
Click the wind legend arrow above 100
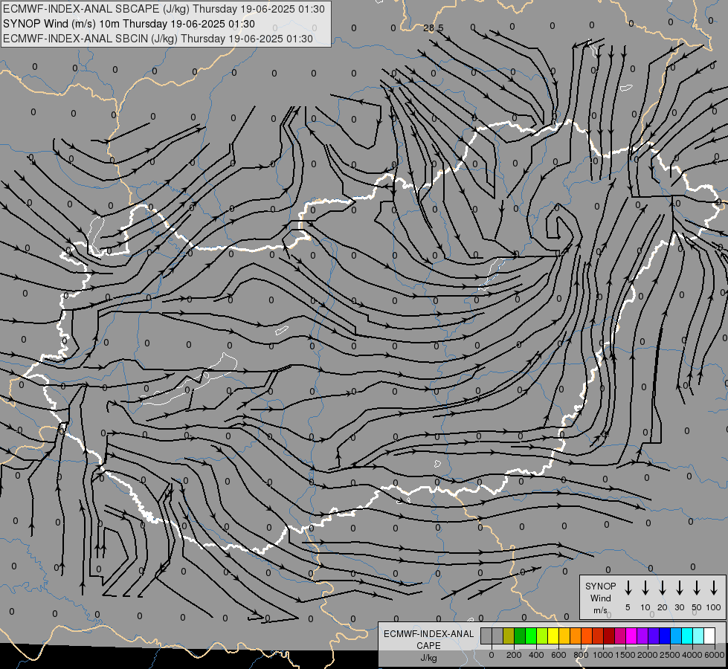coord(714,587)
